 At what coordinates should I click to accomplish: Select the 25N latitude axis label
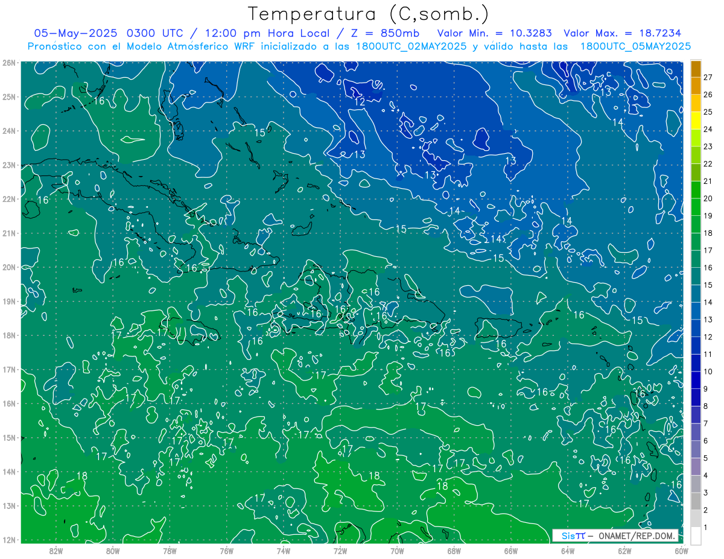pyautogui.click(x=8, y=97)
